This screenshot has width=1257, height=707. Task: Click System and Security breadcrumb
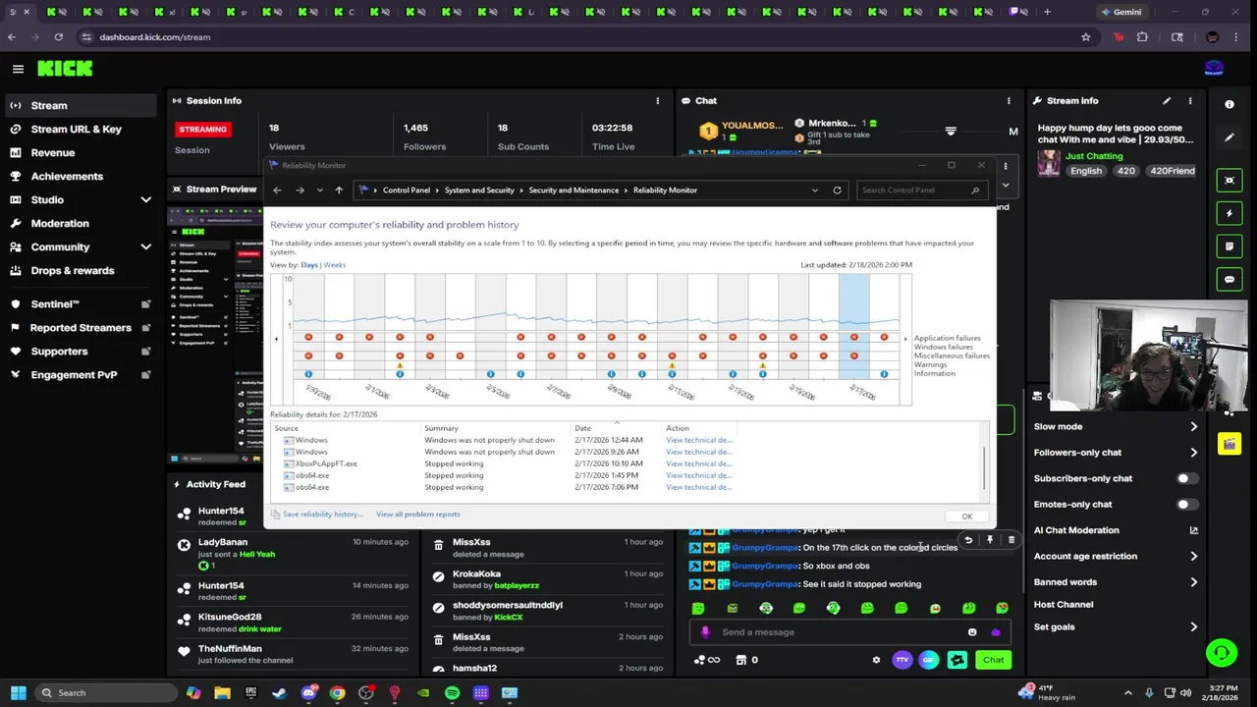click(479, 190)
